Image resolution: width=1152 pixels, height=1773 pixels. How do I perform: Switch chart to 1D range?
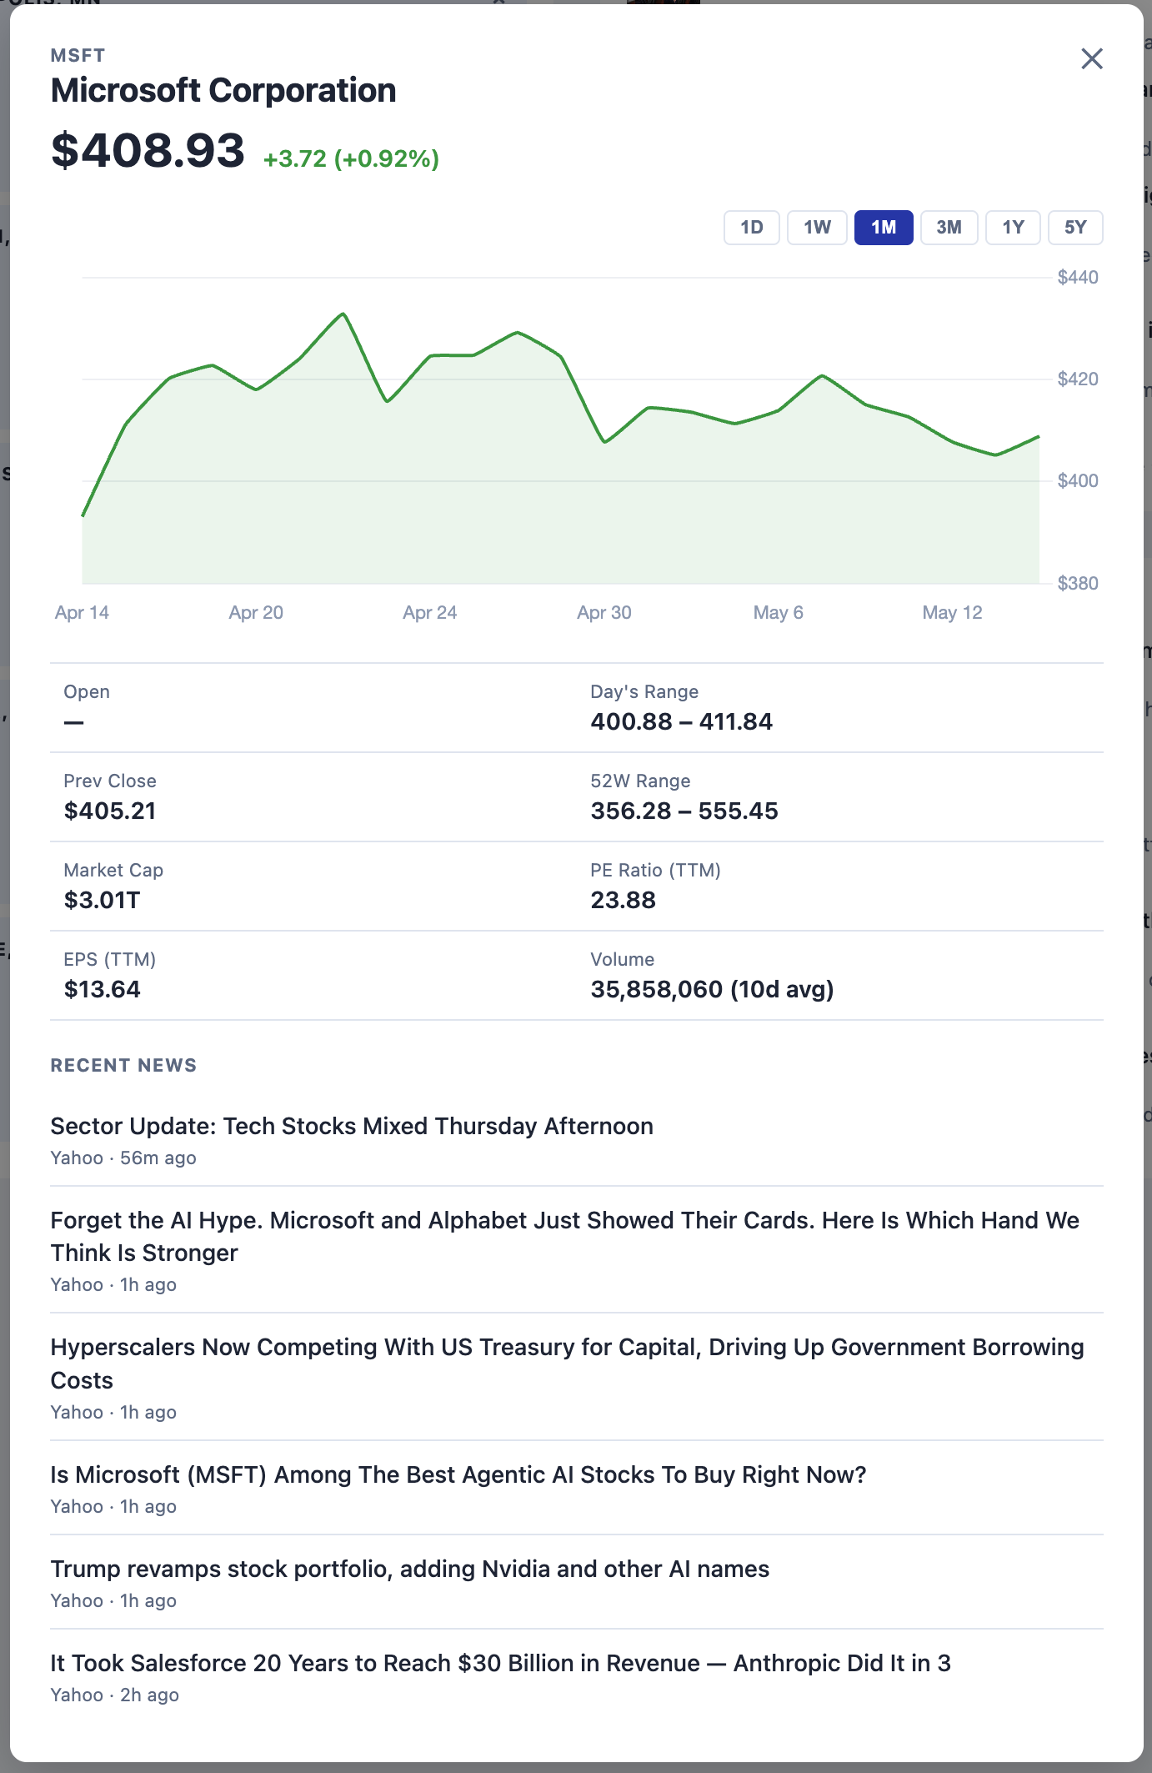752,228
